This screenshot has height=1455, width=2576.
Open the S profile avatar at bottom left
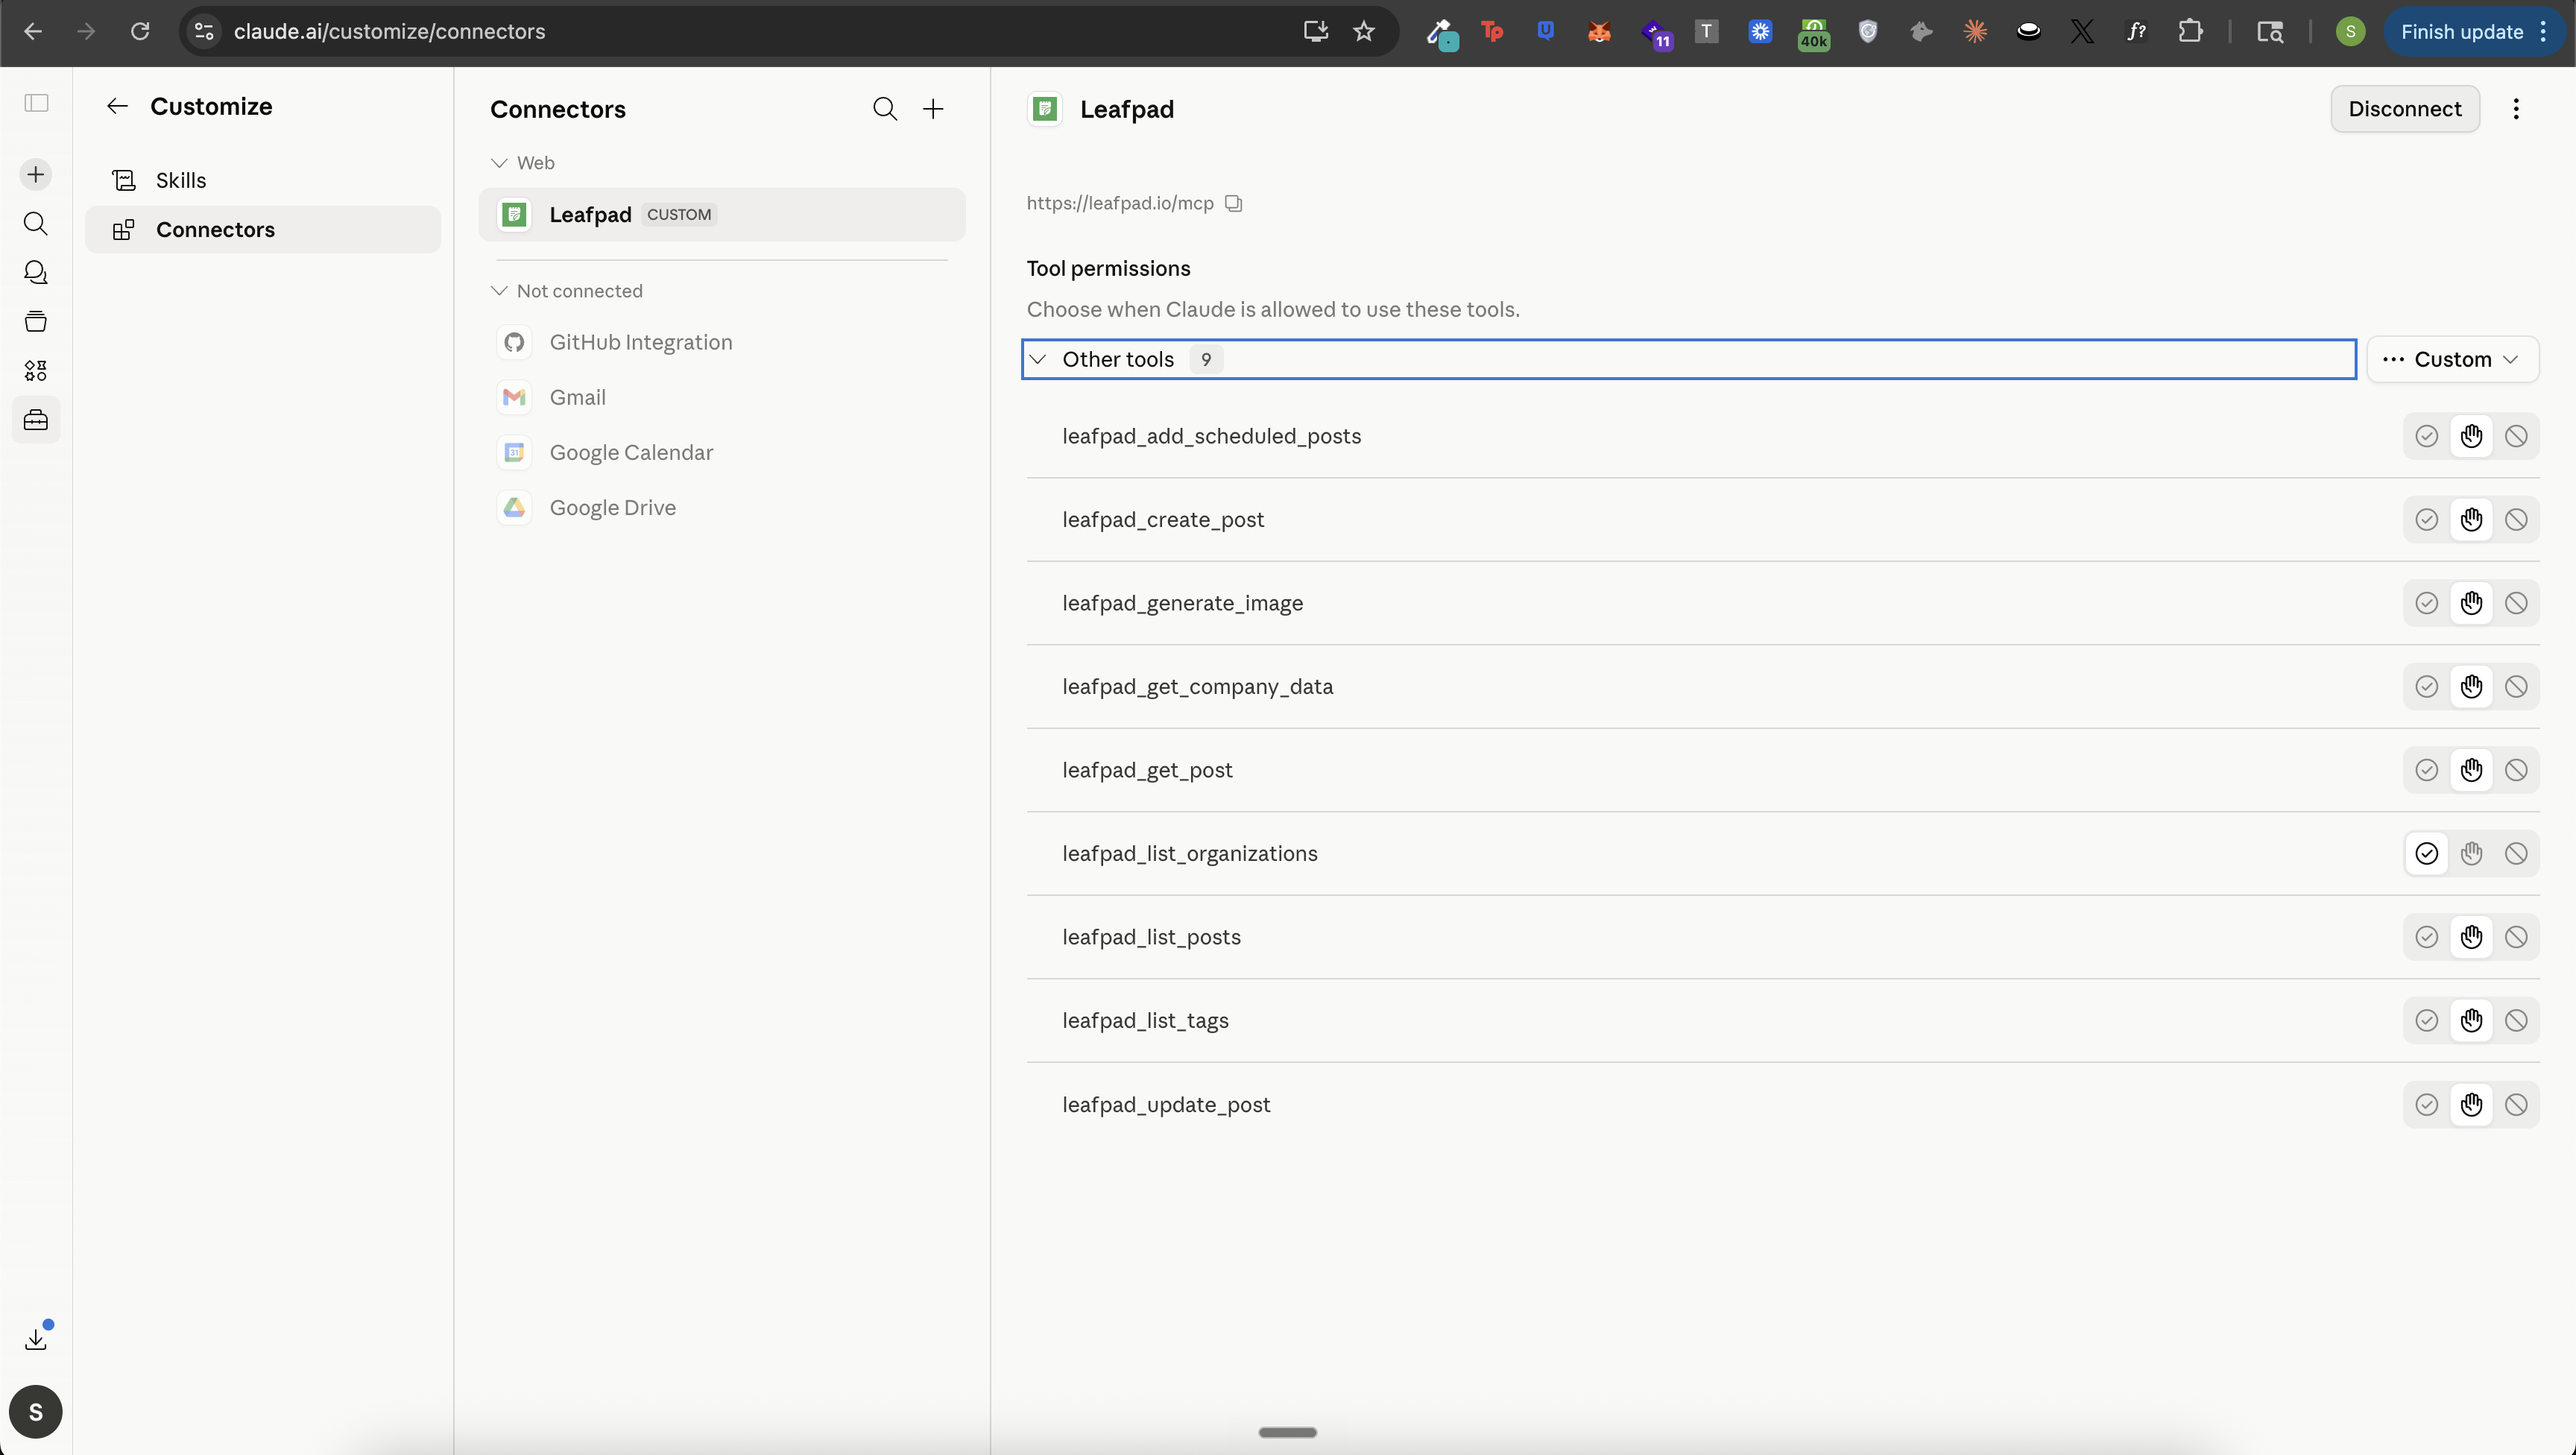pyautogui.click(x=36, y=1411)
